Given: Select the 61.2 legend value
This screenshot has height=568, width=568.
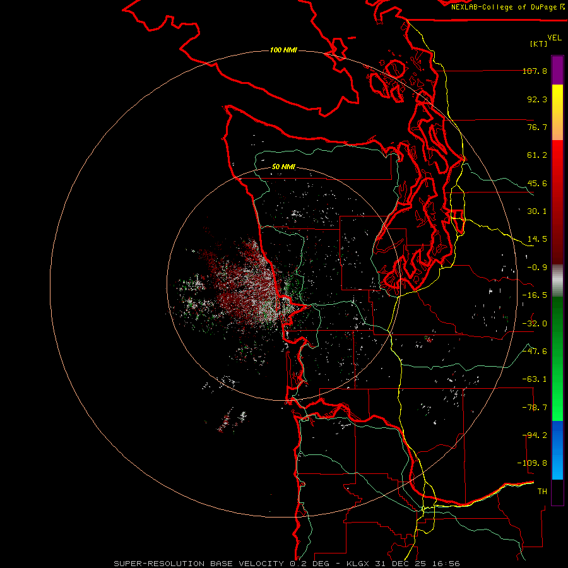Looking at the screenshot, I should 537,155.
